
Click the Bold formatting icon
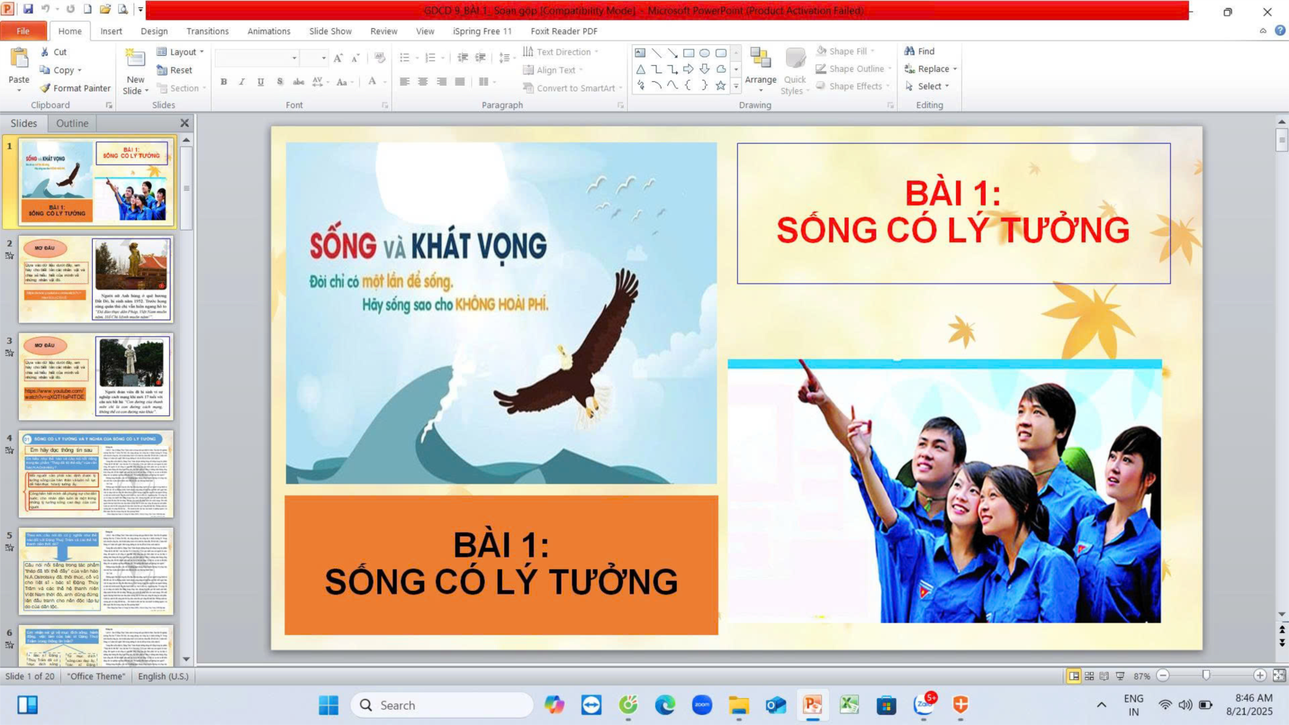[223, 82]
